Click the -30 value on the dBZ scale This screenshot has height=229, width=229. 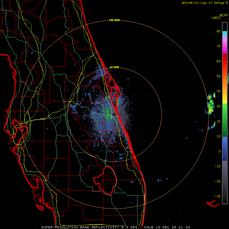point(218,196)
